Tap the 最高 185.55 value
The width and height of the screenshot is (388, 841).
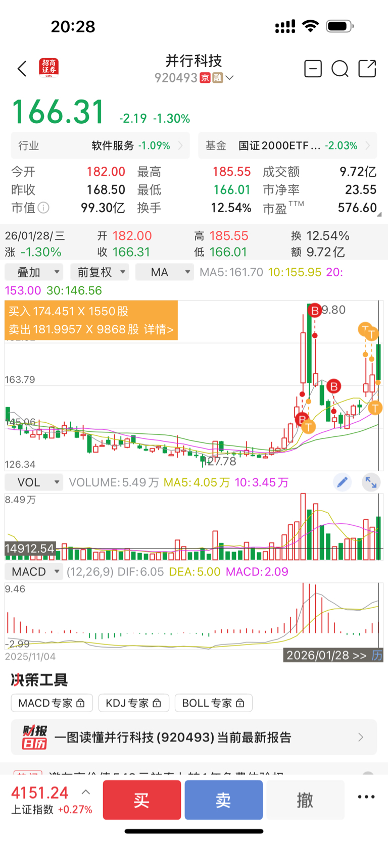click(231, 172)
